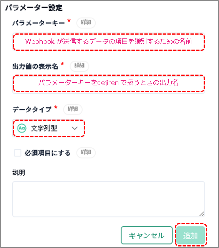
Task: Open 詳細 badge beside 出力値の表示名
Action: (x=79, y=66)
